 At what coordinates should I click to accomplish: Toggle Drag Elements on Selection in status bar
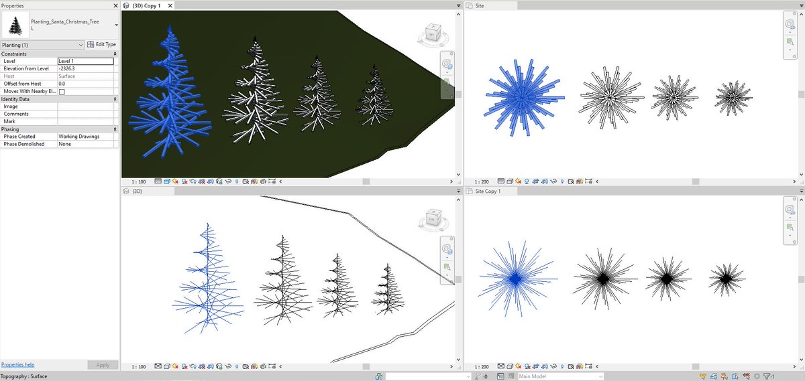747,376
